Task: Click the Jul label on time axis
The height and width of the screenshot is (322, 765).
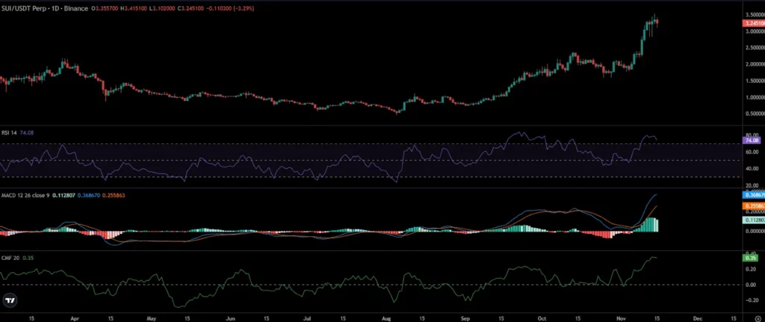Action: point(308,318)
